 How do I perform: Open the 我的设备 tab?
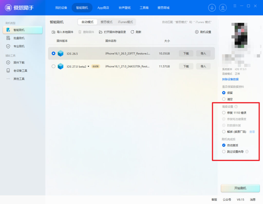61,8
